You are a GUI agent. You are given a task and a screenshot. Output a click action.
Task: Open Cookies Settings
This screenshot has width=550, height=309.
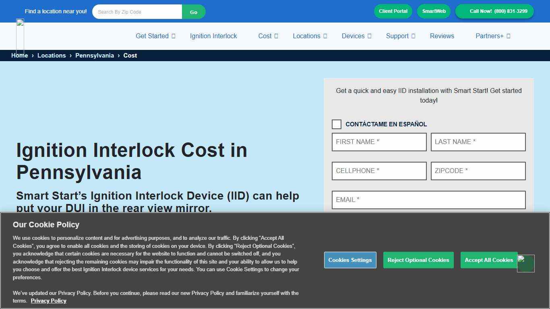click(x=350, y=260)
